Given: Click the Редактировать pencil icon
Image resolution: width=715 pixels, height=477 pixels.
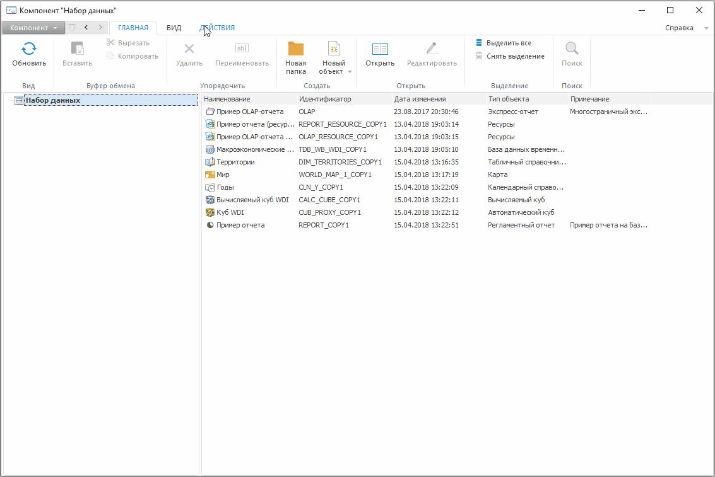Looking at the screenshot, I should pos(432,49).
